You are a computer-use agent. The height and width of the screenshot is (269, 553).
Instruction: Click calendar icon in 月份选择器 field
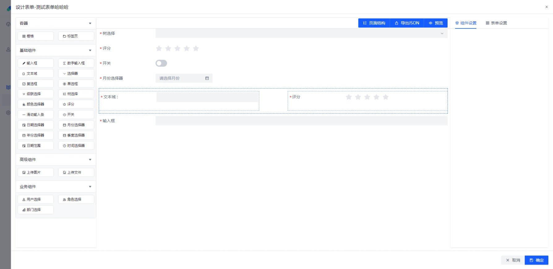207,78
